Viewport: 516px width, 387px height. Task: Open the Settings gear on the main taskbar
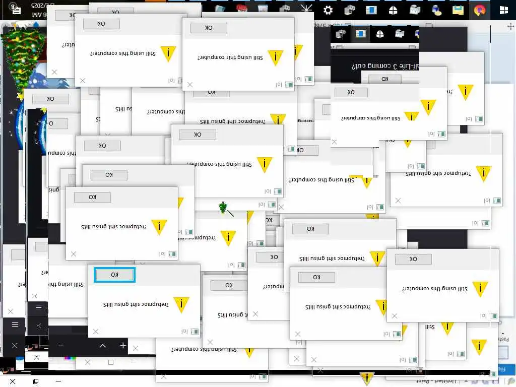click(x=328, y=10)
